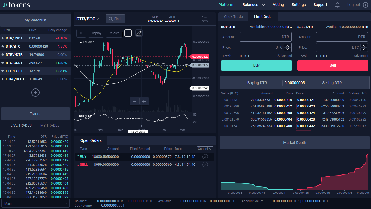371x209 pixels.
Task: Toggle star for ETH/USDT pair
Action: [2, 71]
